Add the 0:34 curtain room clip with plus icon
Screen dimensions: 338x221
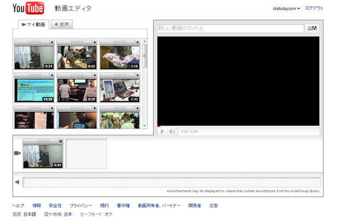point(52,43)
